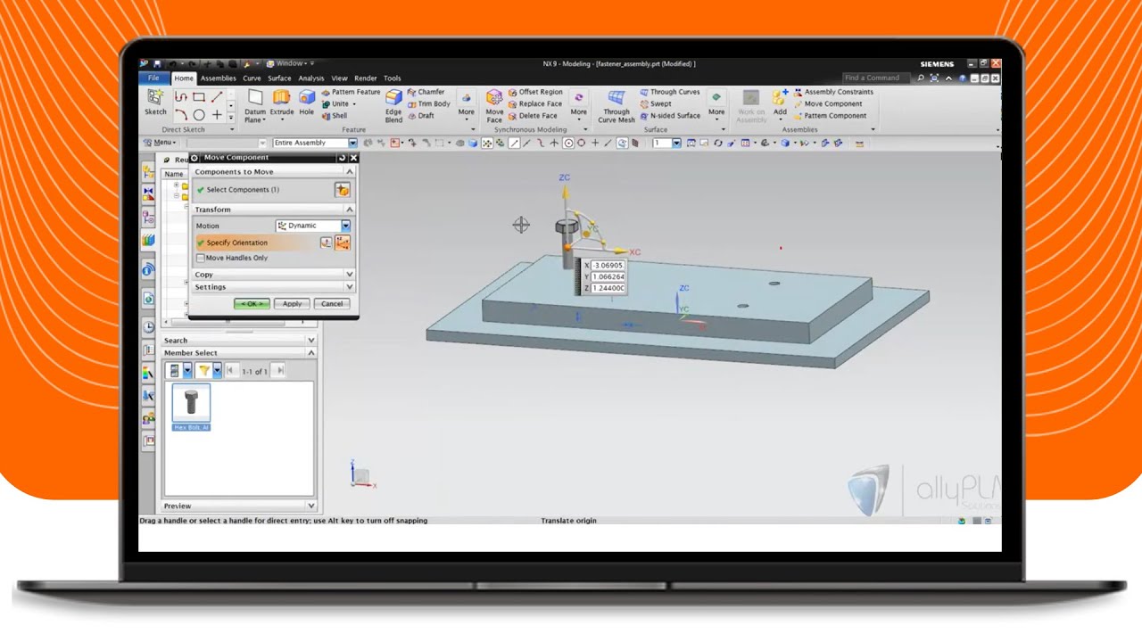Viewport: 1142px width, 642px height.
Task: Open the Motion type dropdown
Action: pyautogui.click(x=345, y=226)
